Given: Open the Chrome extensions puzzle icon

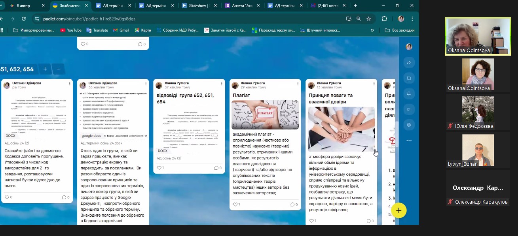Looking at the screenshot, I should coord(384,19).
